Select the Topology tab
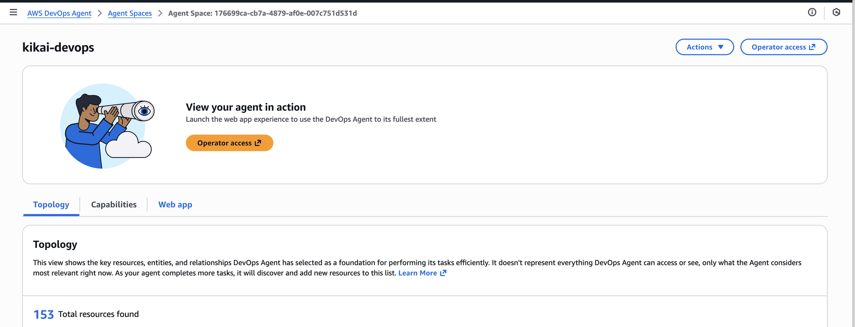This screenshot has height=327, width=855. 51,204
